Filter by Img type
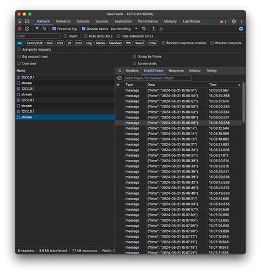Image resolution: width=261 pixels, height=274 pixels. [x=89, y=43]
